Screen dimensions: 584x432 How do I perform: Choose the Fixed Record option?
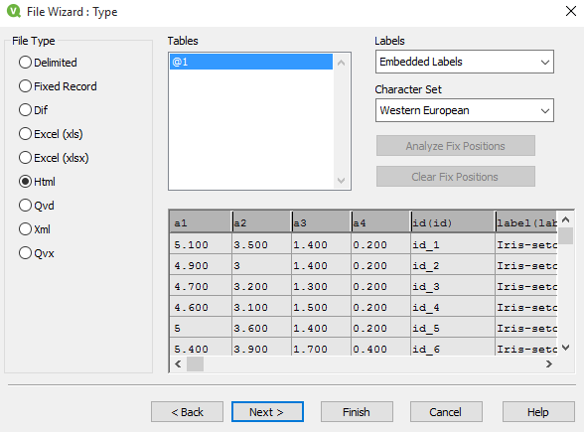(58, 86)
